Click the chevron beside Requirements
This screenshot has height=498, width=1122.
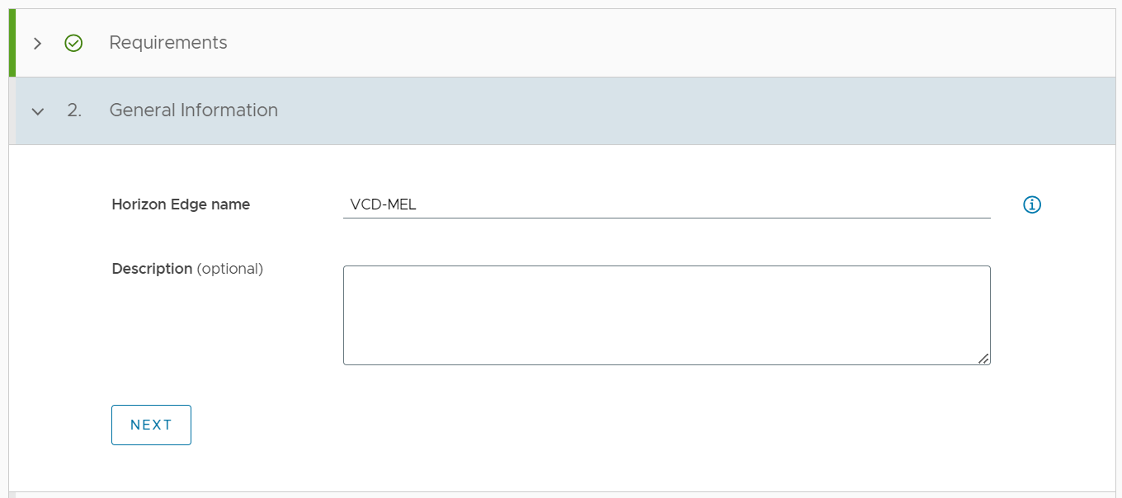(37, 43)
